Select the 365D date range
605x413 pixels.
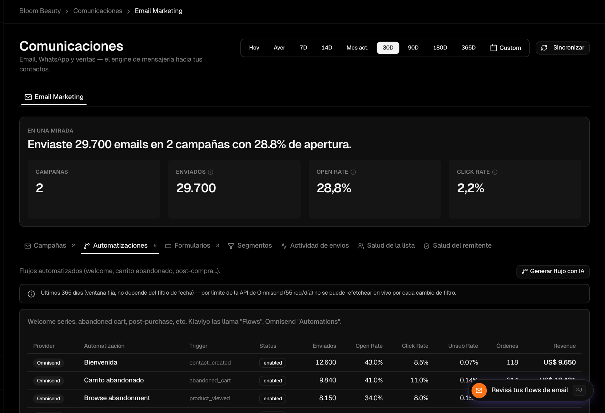point(469,48)
